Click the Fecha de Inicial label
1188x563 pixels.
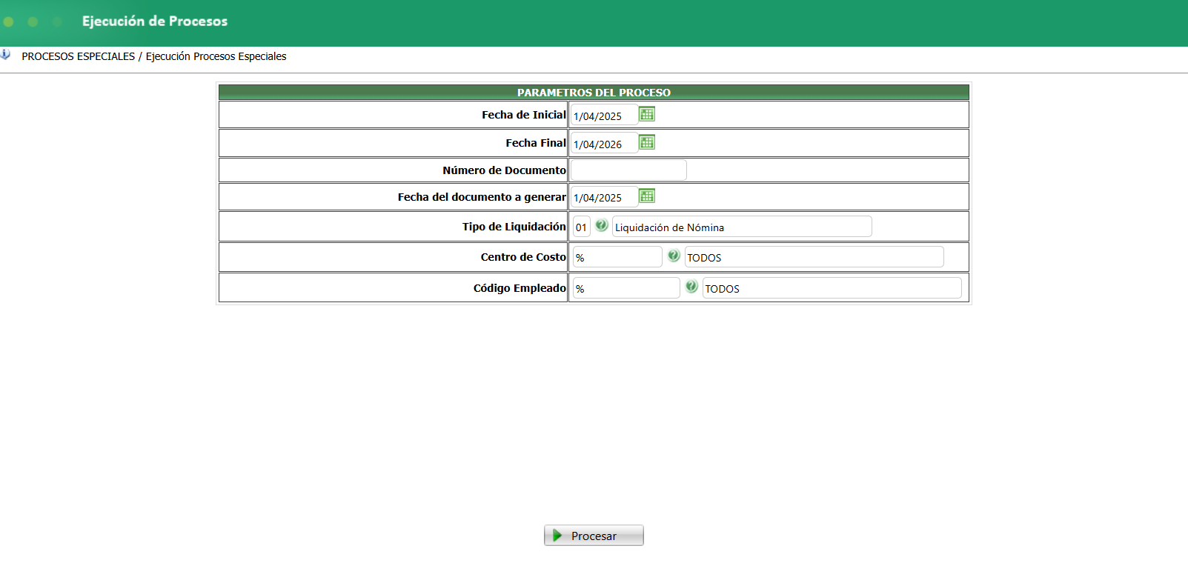524,115
